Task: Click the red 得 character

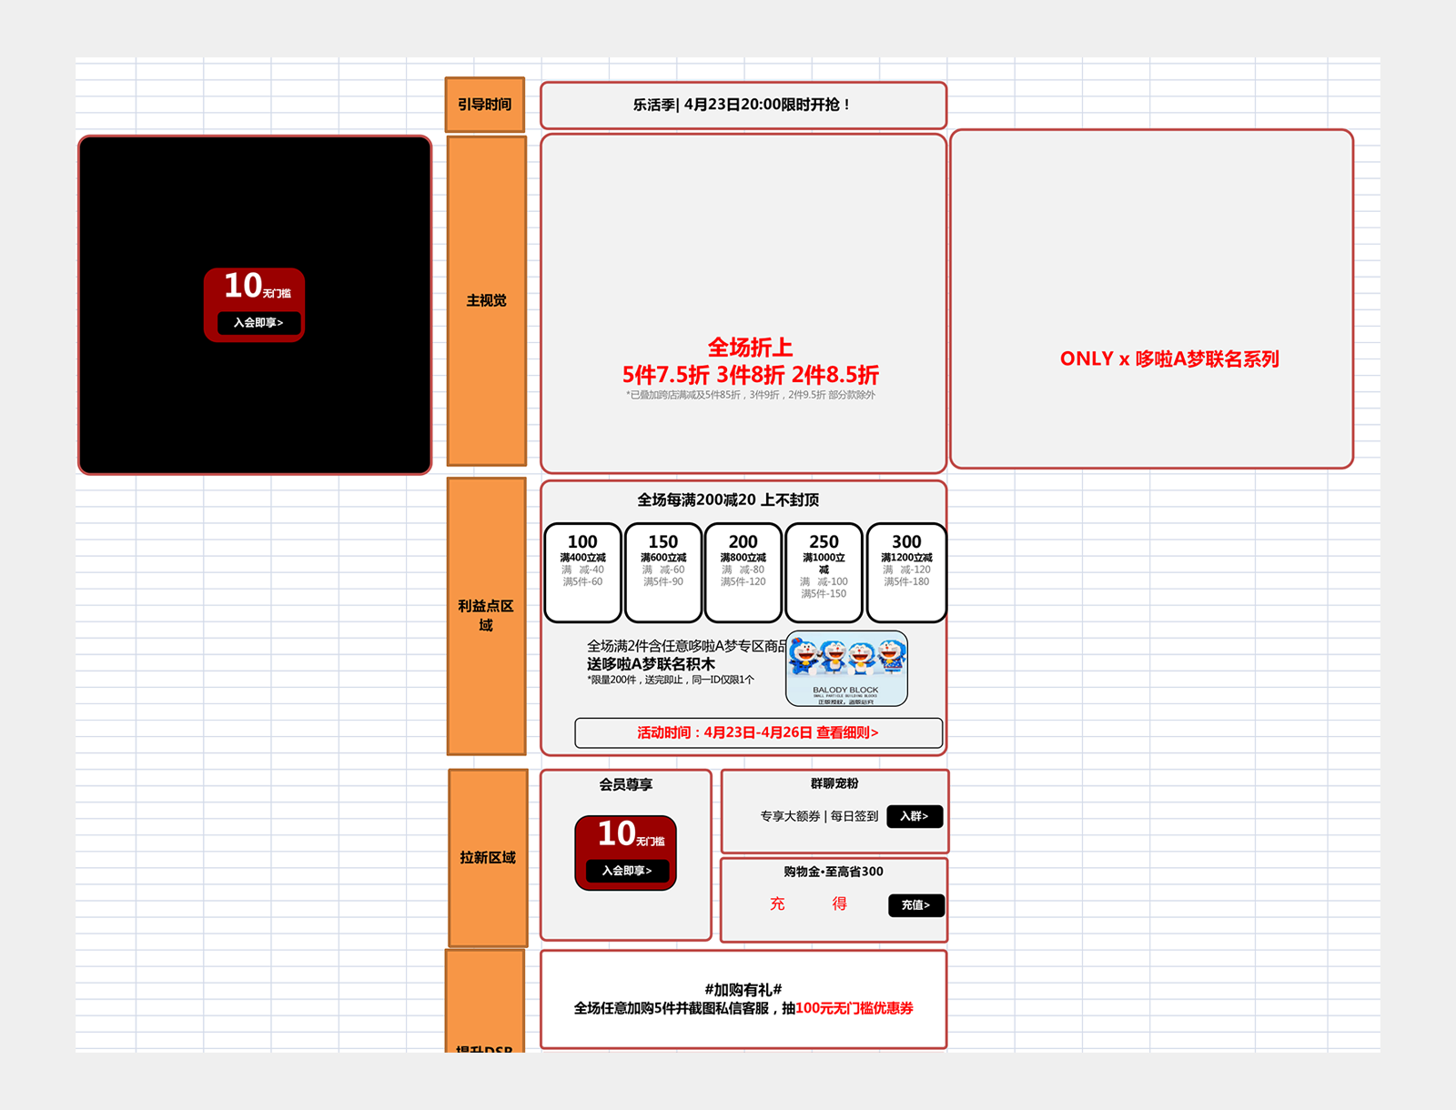Action: (839, 903)
